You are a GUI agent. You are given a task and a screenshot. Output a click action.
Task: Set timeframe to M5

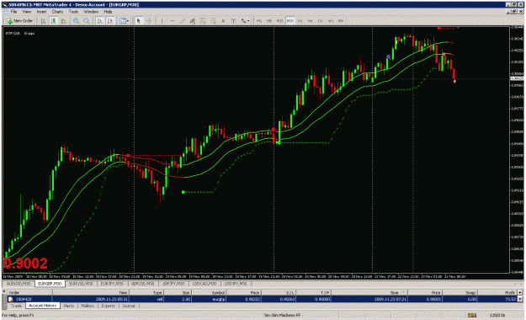click(x=269, y=21)
